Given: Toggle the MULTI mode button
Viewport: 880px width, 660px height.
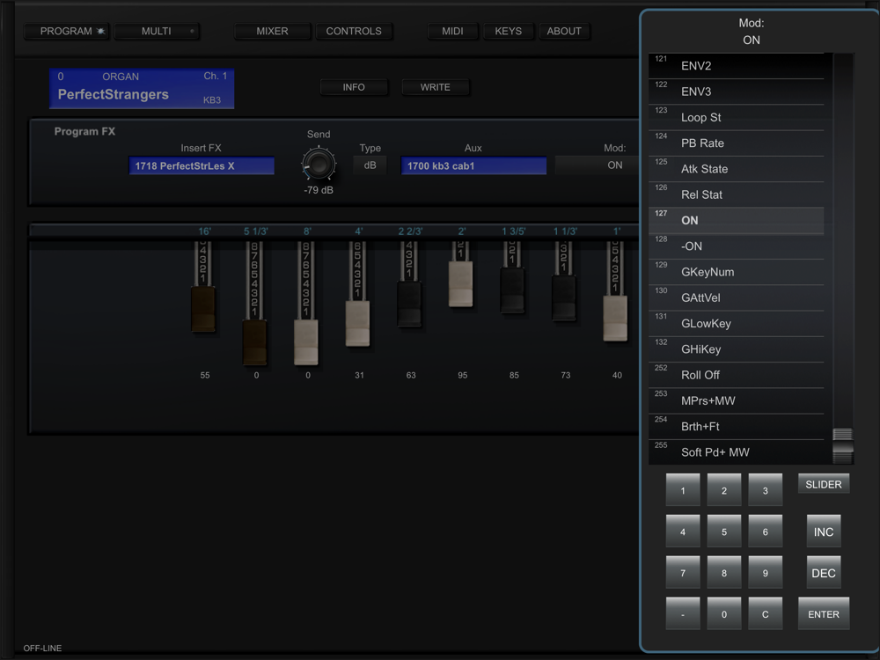Looking at the screenshot, I should pos(158,32).
